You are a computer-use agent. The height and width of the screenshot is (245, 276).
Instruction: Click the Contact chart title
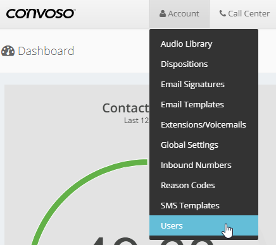[x=126, y=108]
